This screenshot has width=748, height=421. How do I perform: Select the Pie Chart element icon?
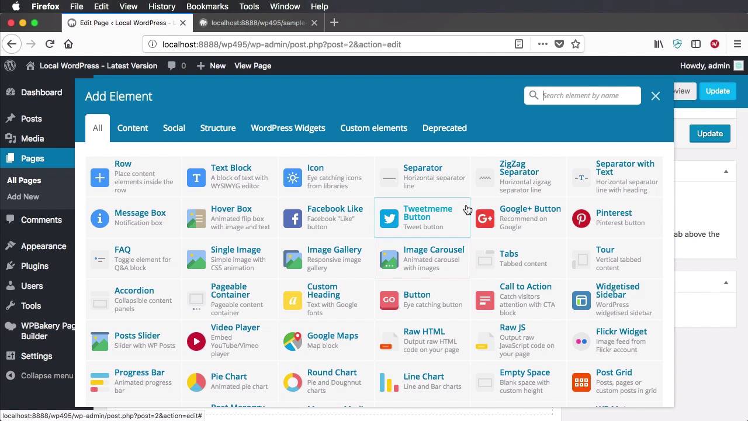tap(196, 382)
